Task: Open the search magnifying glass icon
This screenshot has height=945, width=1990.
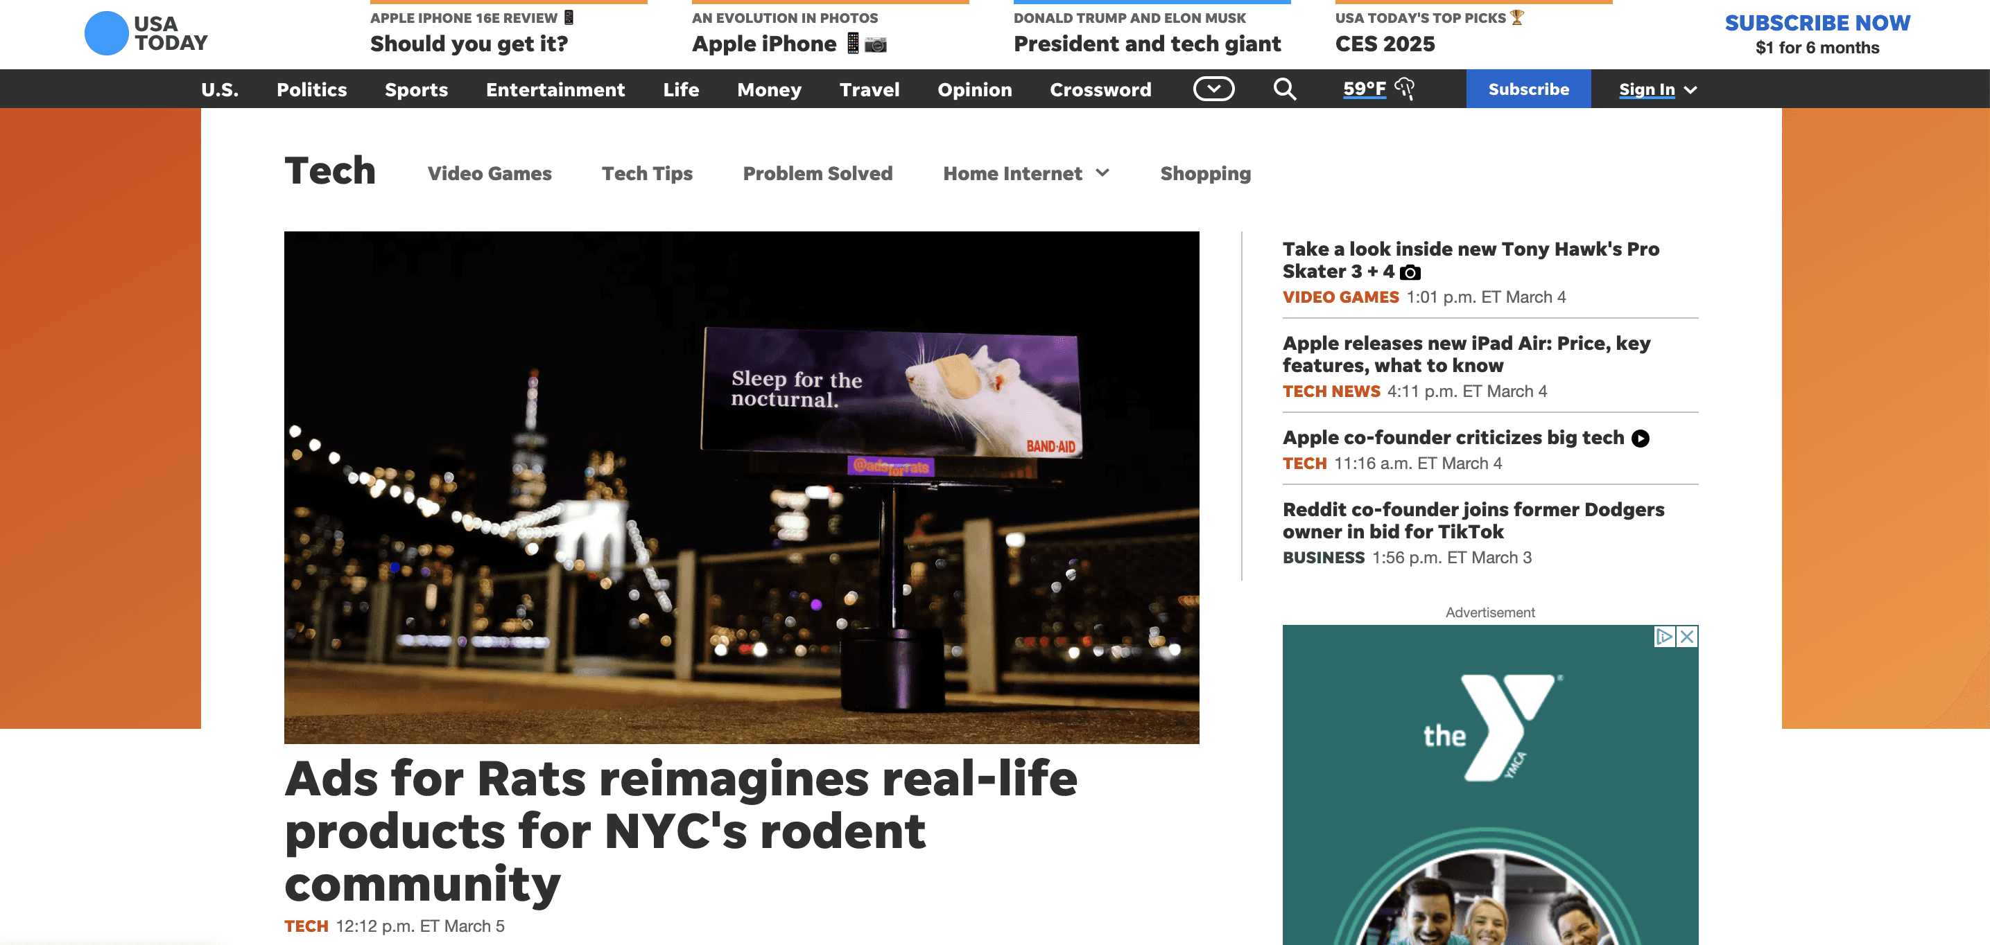Action: [1284, 89]
